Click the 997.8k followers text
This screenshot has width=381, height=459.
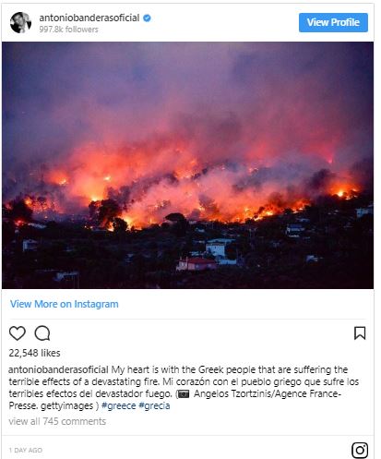[x=68, y=30]
